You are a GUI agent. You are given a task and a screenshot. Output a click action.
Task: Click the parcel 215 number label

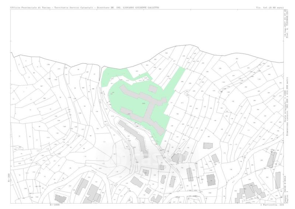point(143,104)
